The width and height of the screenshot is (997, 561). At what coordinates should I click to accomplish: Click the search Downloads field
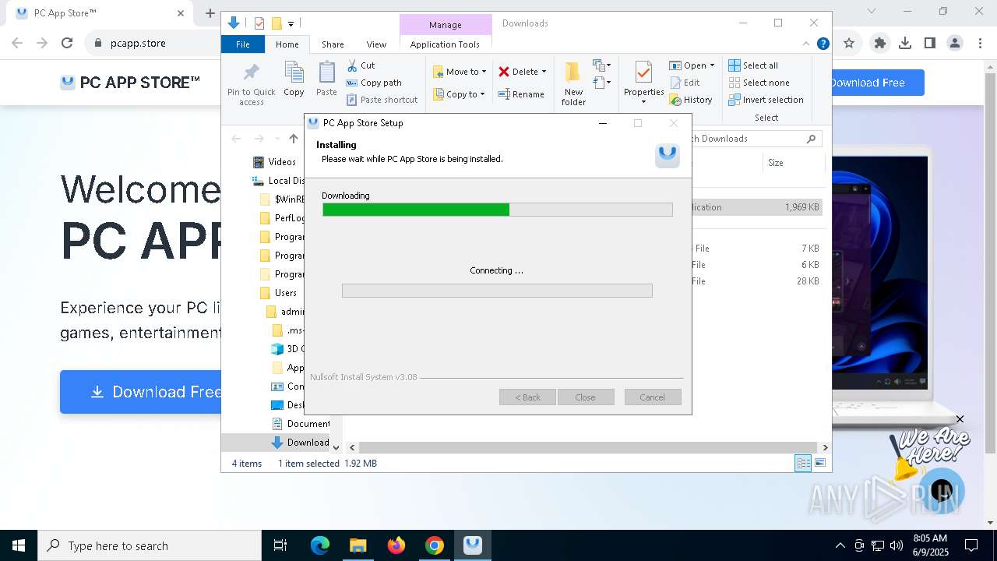tap(756, 139)
